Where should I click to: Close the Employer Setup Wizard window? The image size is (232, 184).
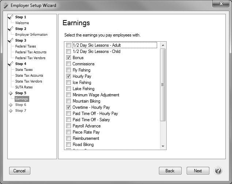222,4
